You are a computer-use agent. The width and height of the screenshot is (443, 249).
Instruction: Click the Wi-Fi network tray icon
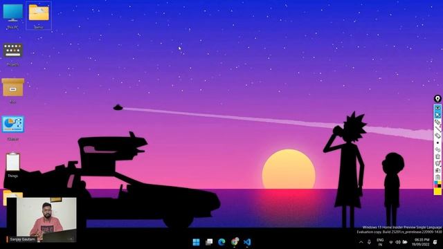click(x=391, y=242)
